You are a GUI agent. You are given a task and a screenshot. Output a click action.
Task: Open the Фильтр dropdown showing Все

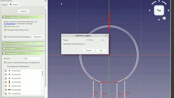coord(34,58)
